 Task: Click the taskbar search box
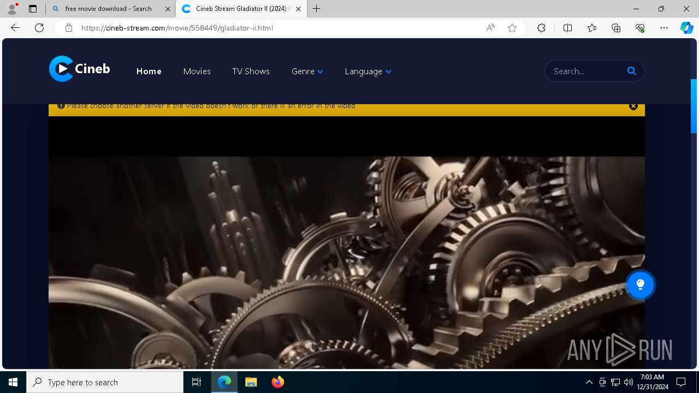105,382
